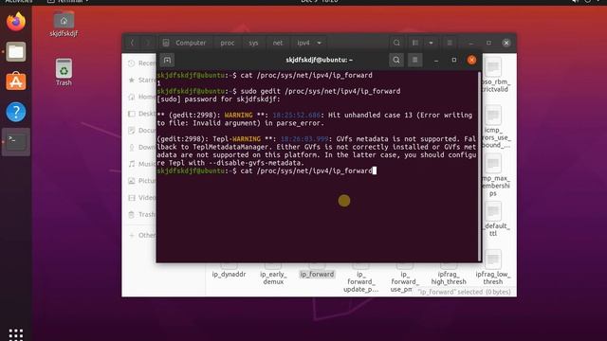Select Videos in Files sidebar
This screenshot has height=341, width=607.
(x=142, y=198)
